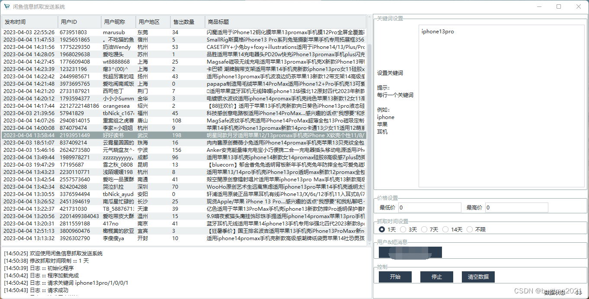Sort by the 发布时间 column header
This screenshot has height=299, width=589.
[30, 22]
